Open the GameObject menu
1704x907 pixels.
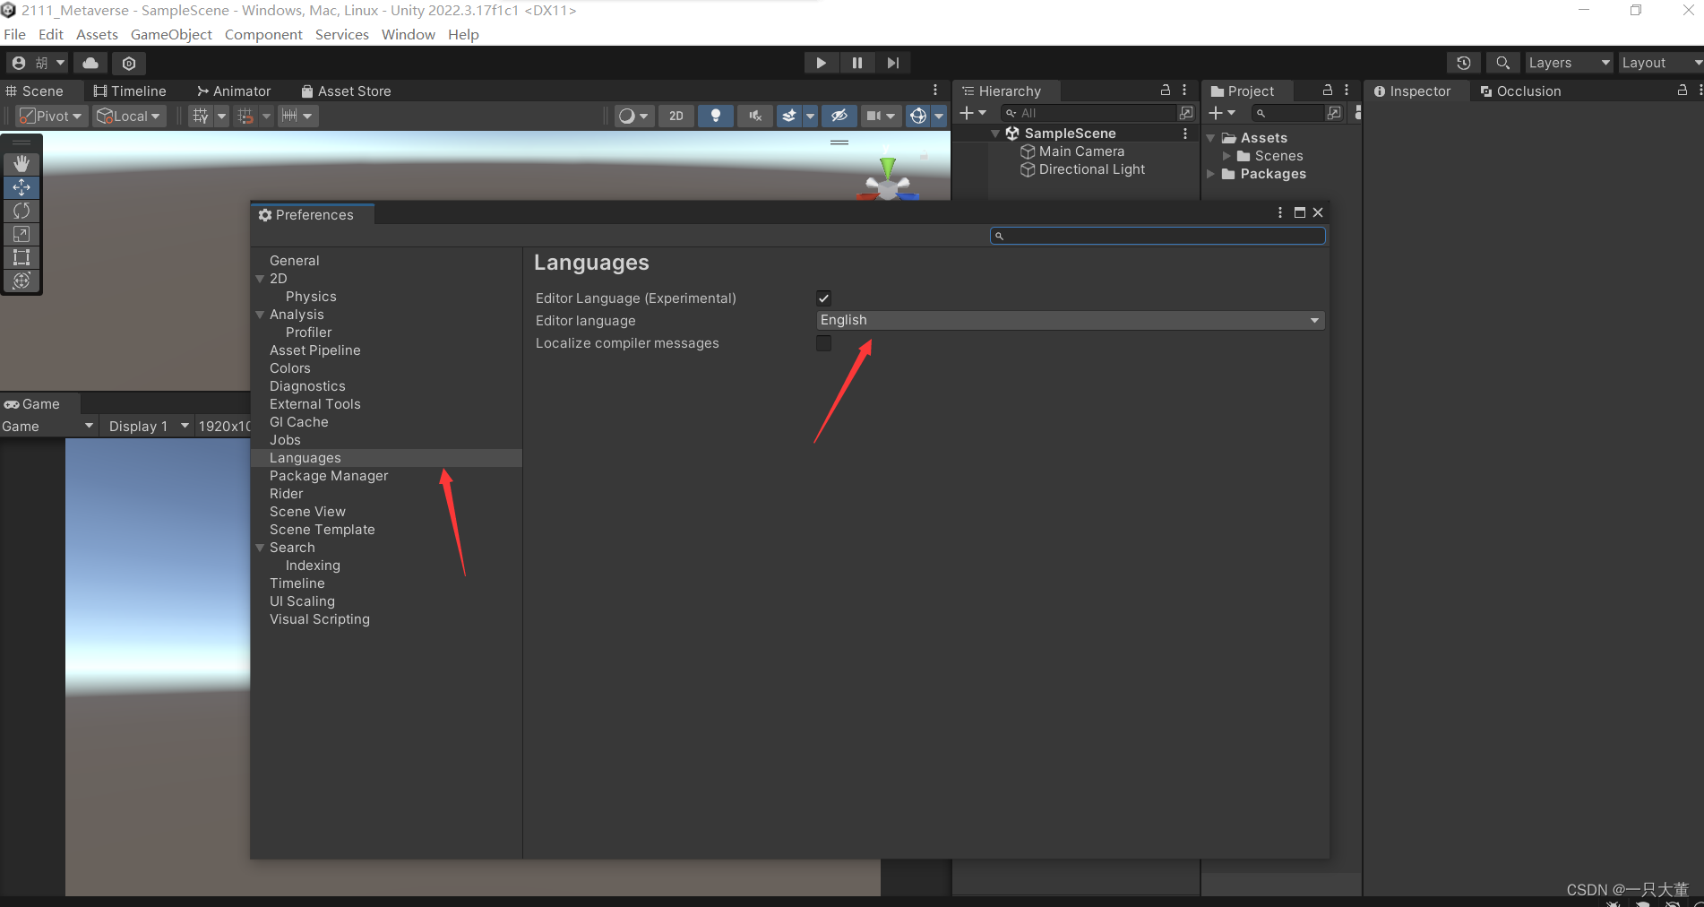(x=171, y=34)
